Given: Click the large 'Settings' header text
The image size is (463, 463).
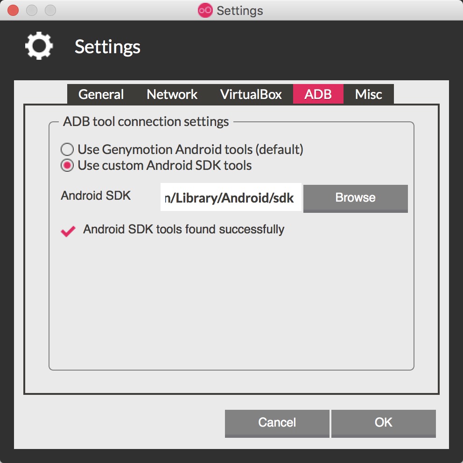Looking at the screenshot, I should point(107,47).
